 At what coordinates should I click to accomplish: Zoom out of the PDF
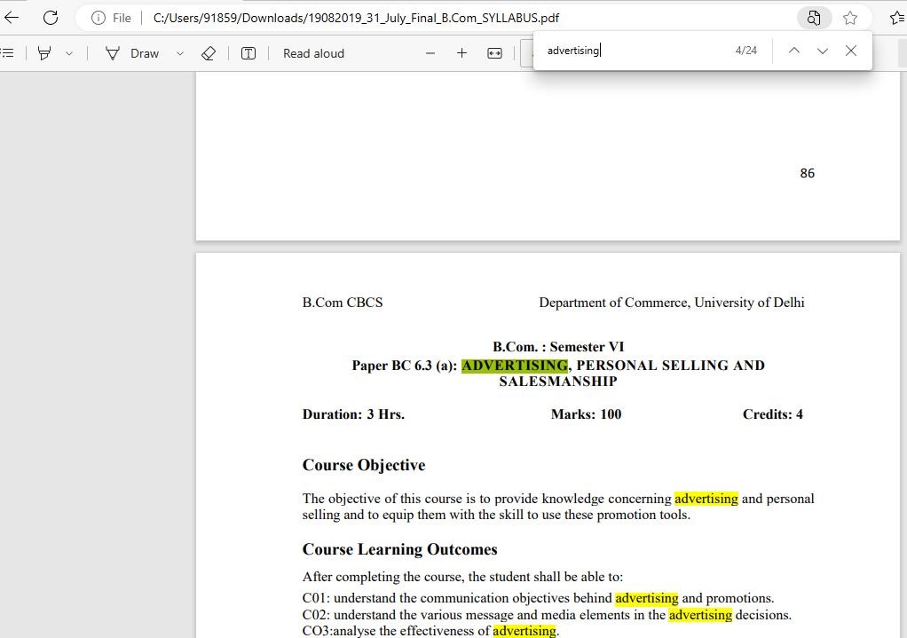point(430,53)
